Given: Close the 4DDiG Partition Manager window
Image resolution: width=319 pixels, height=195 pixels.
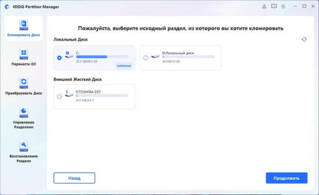Looking at the screenshot, I should [313, 6].
